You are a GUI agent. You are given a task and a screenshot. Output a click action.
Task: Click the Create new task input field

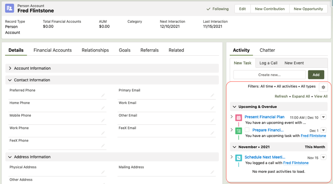pos(269,75)
